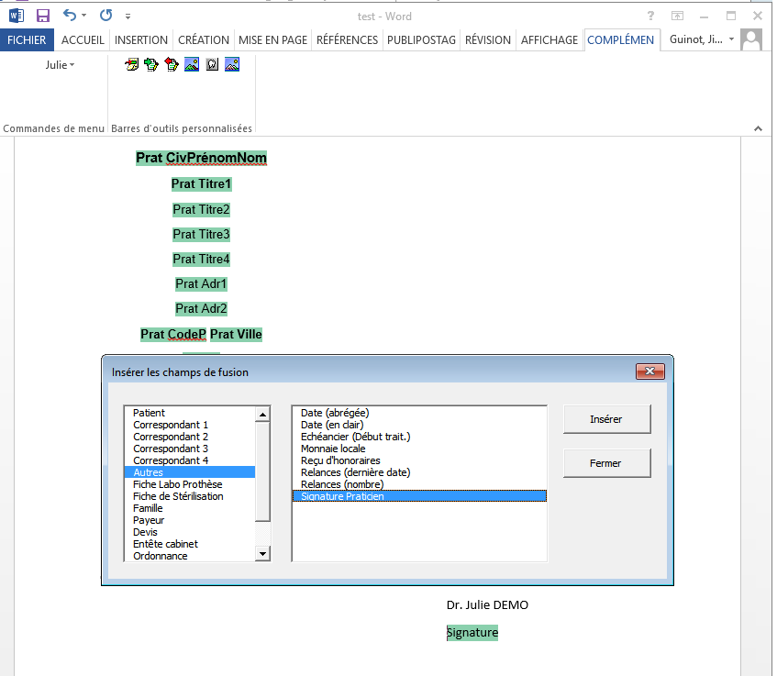Open the FICHIER tab
This screenshot has height=676, width=777.
pos(27,40)
